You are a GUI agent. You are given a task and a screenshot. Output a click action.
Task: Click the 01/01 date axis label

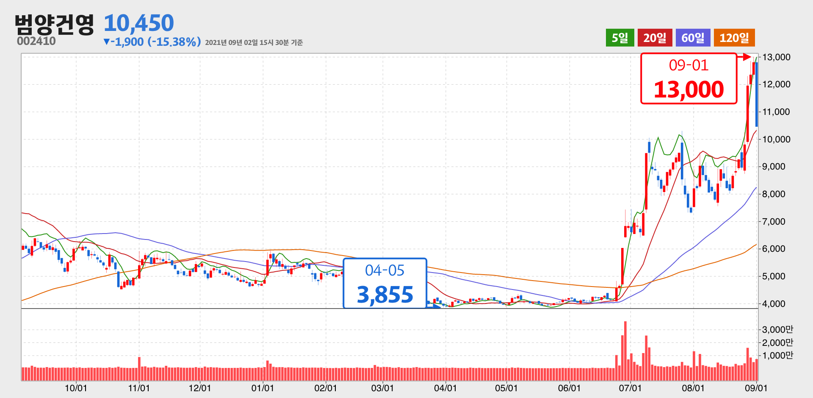263,388
